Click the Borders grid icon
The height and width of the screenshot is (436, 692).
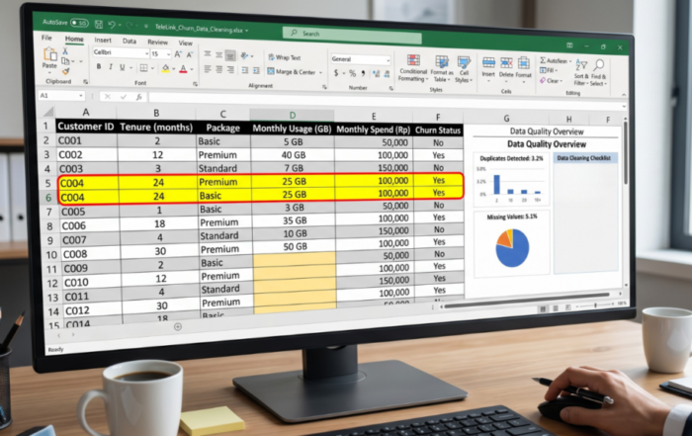[144, 68]
